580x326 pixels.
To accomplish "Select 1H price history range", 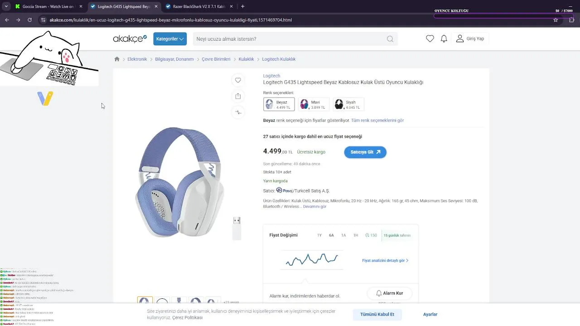I will pyautogui.click(x=356, y=235).
